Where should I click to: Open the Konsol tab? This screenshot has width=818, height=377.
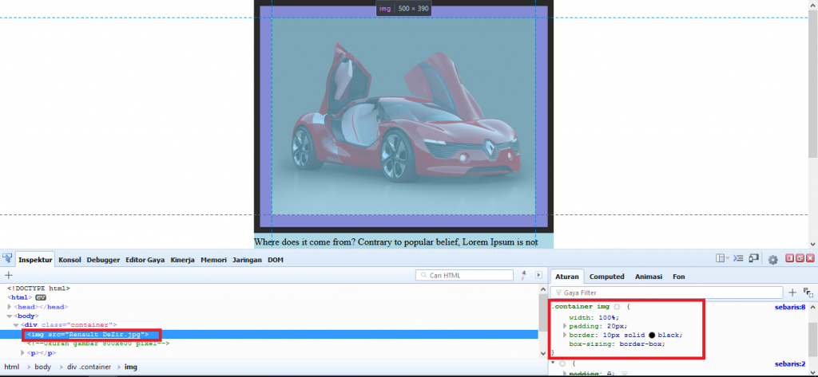coord(70,259)
